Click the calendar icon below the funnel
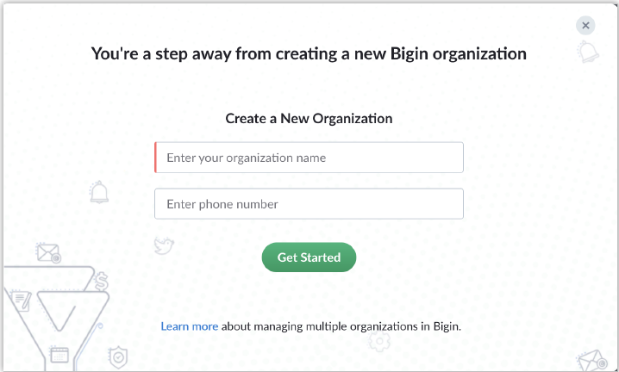 point(59,353)
